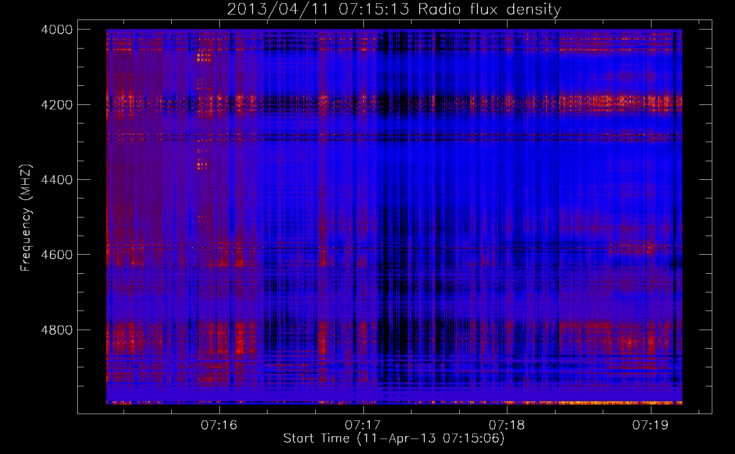735x454 pixels.
Task: Click the 4200 frequency tick label
Action: (57, 104)
